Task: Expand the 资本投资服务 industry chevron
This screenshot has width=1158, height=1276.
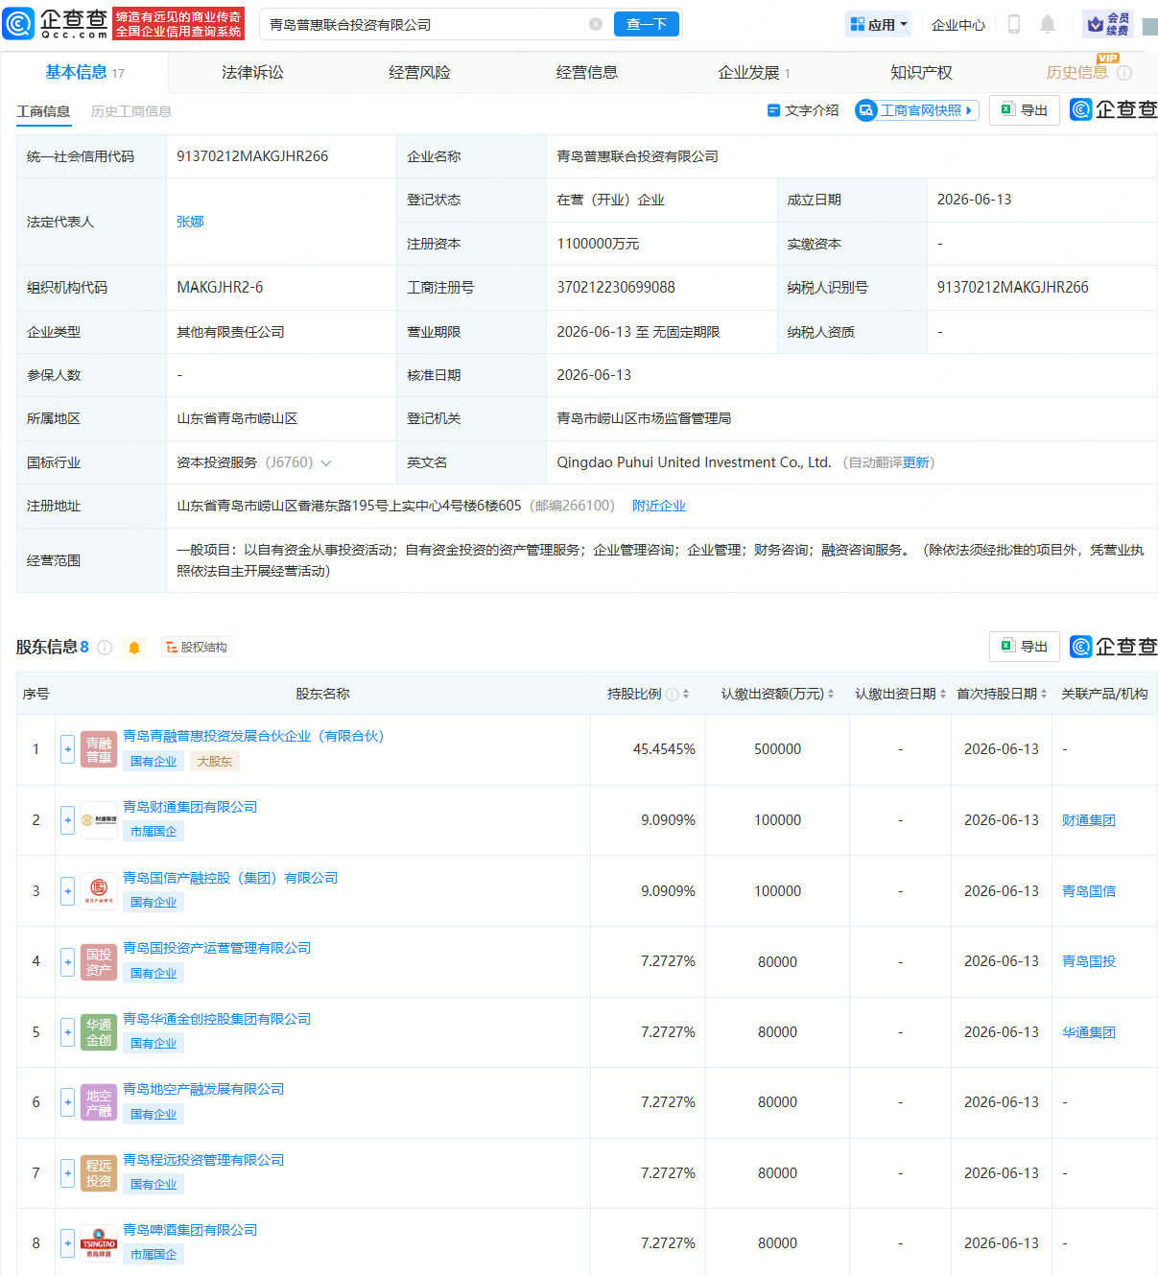Action: pos(326,463)
